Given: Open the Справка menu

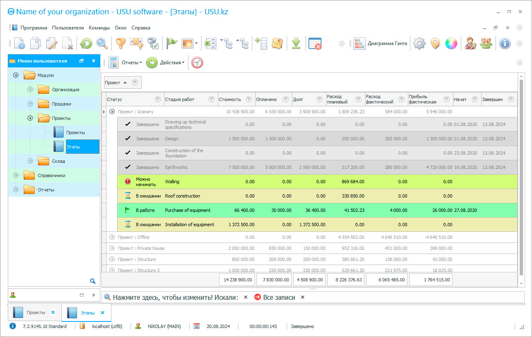Looking at the screenshot, I should coord(141,28).
